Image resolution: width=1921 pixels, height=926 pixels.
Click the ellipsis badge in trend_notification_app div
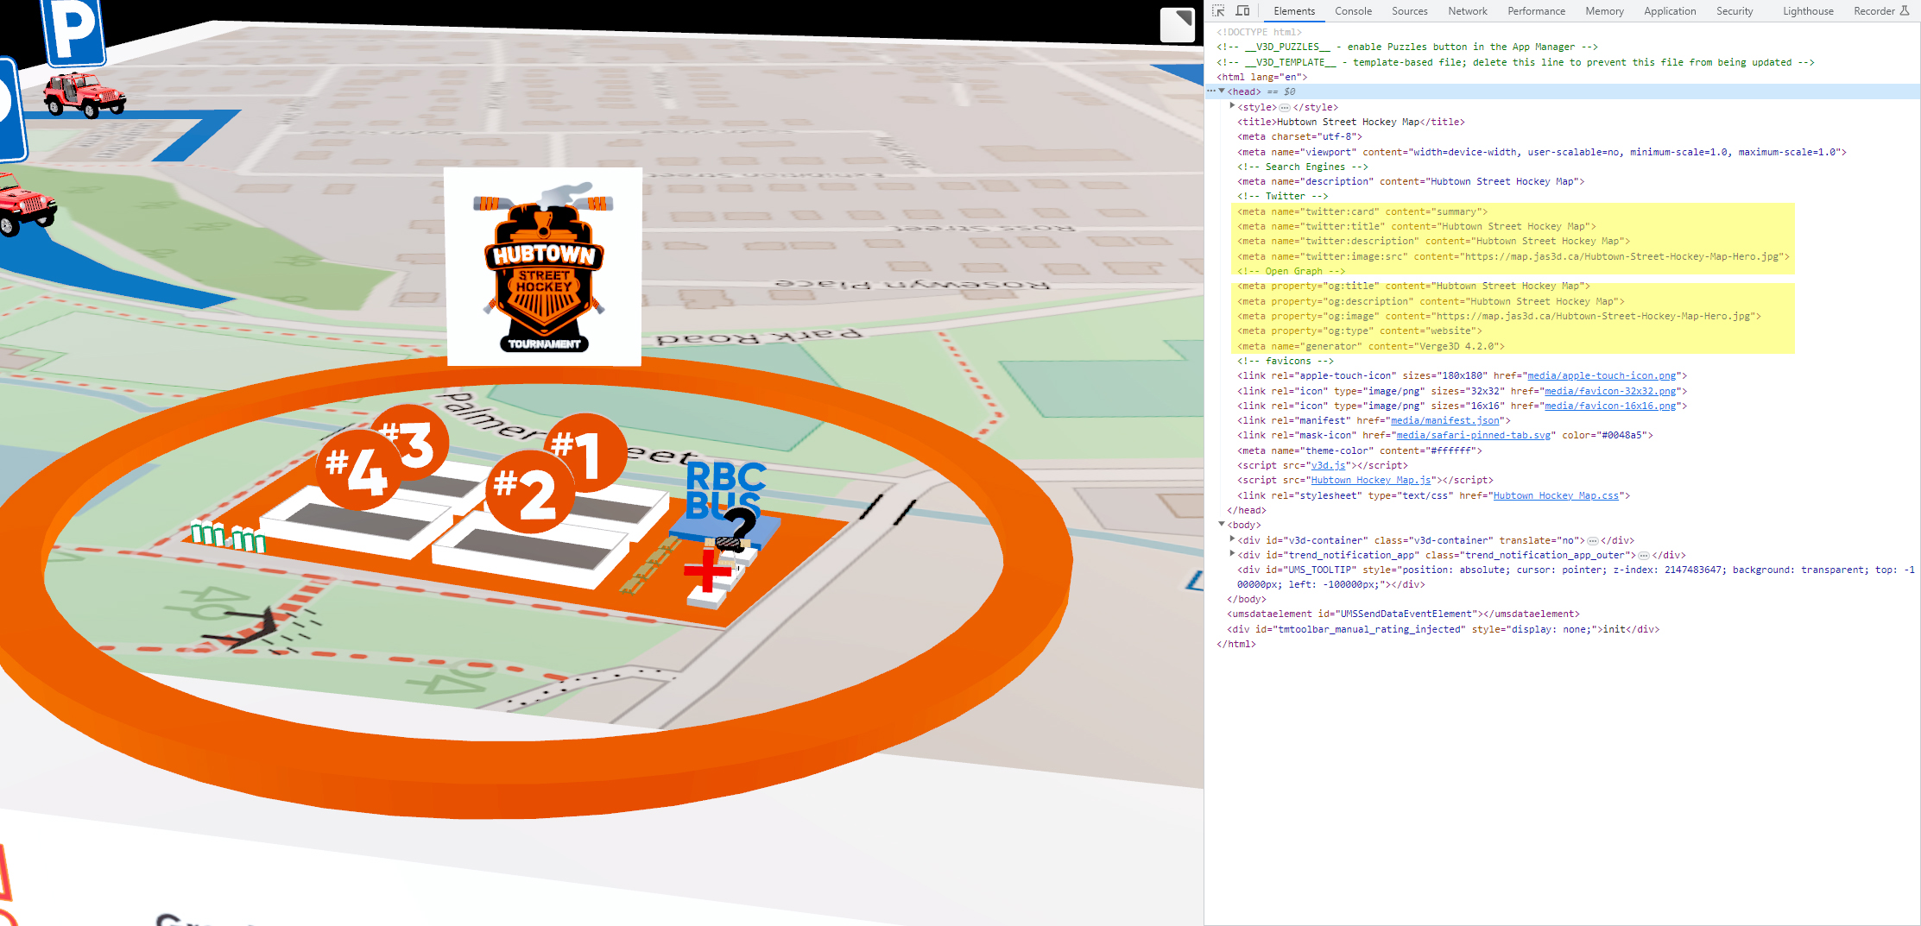coord(1644,555)
